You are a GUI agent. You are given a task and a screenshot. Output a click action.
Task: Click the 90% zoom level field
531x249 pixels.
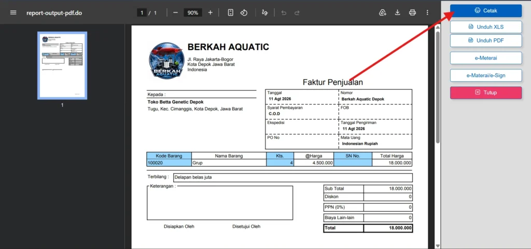point(193,13)
